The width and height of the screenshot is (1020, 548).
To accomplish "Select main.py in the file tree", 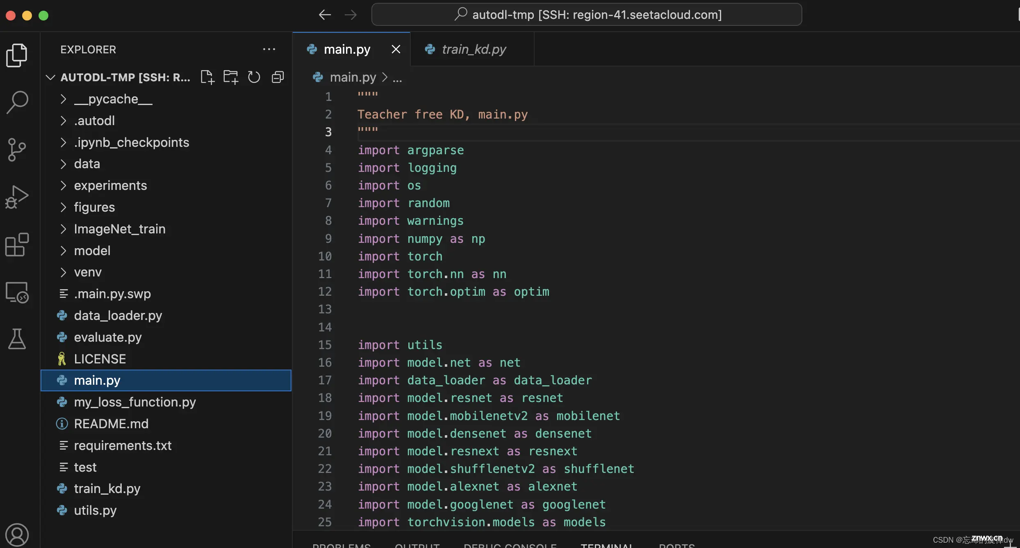I will coord(166,380).
